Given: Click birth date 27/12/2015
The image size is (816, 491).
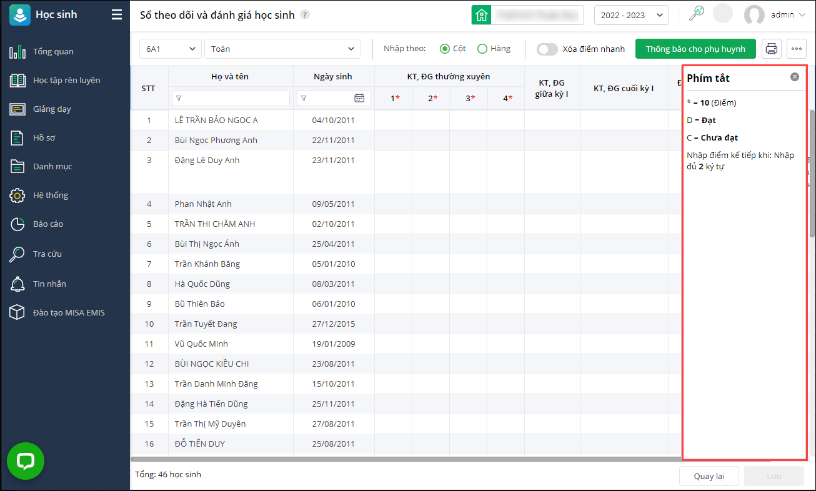Looking at the screenshot, I should 334,324.
